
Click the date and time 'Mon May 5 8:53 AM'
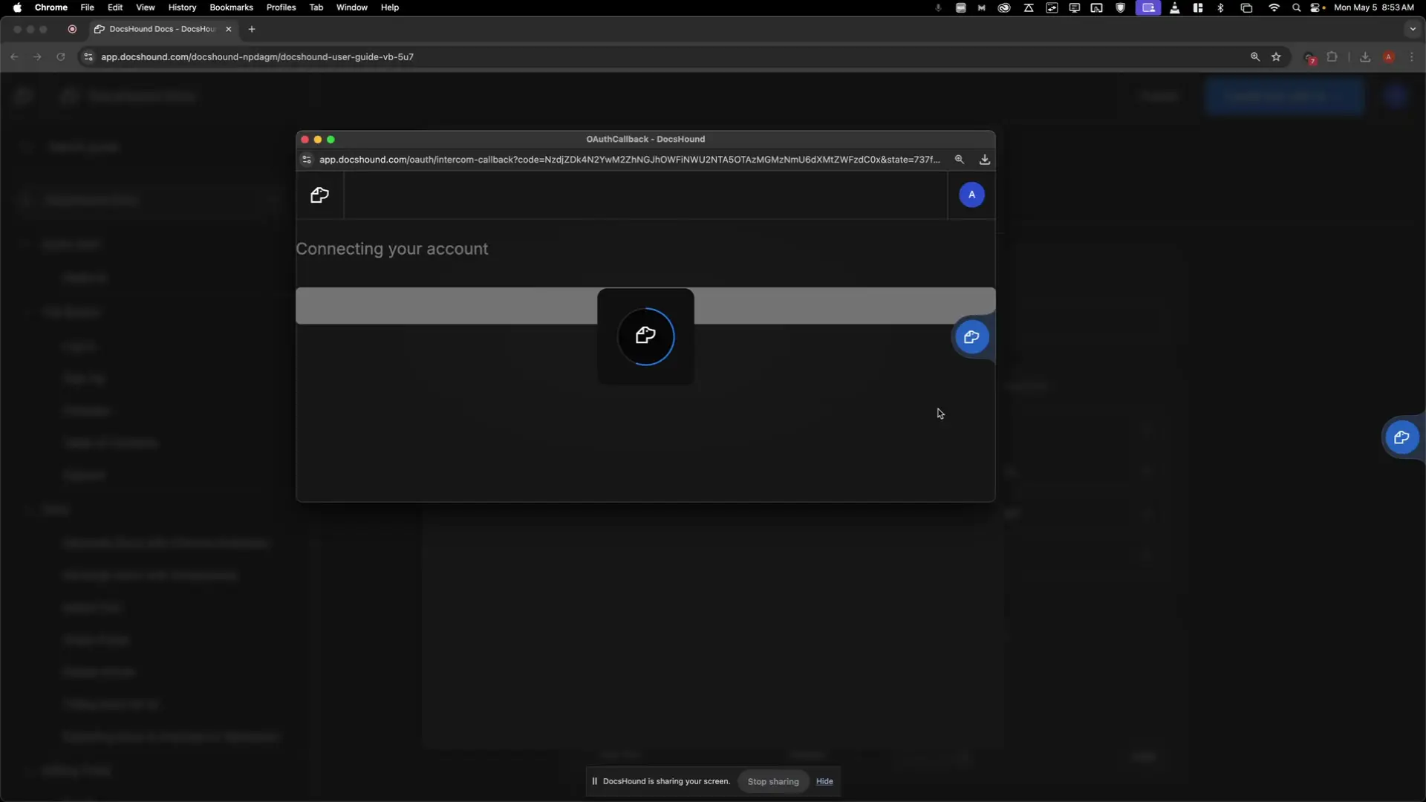[1374, 7]
